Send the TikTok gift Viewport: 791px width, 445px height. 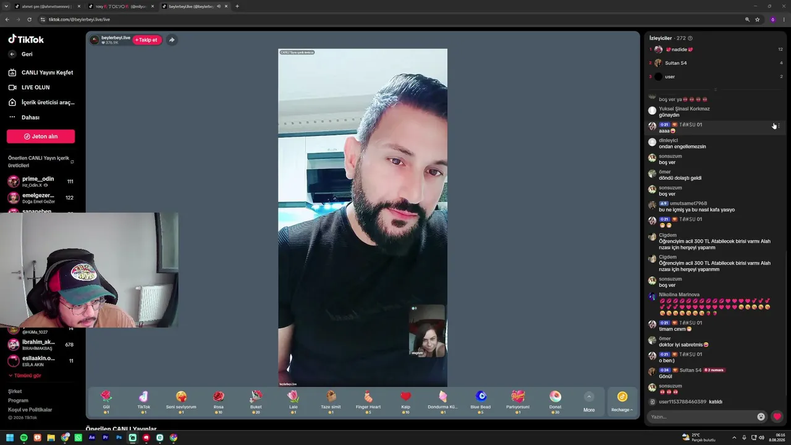pyautogui.click(x=143, y=401)
